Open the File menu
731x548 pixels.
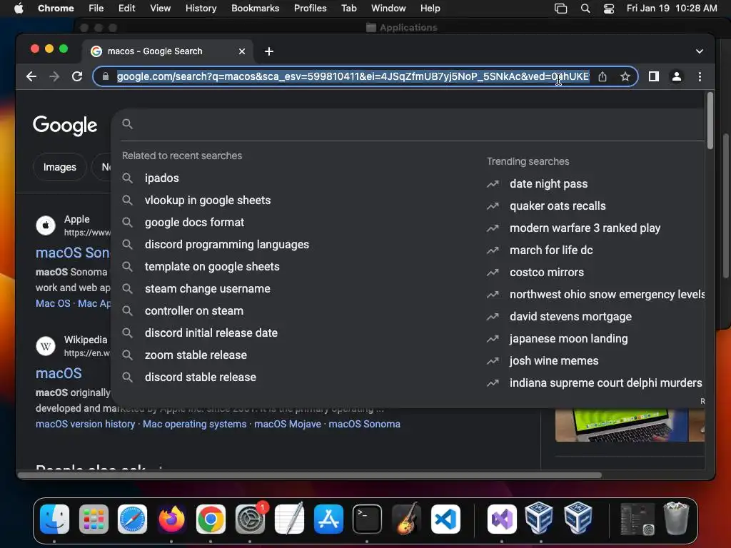click(96, 9)
